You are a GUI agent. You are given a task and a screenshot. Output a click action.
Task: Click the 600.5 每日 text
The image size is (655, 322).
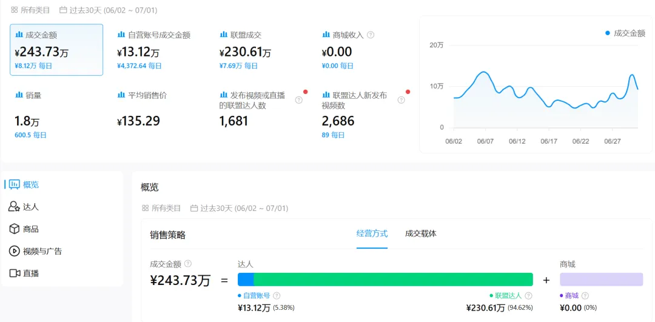[30, 135]
